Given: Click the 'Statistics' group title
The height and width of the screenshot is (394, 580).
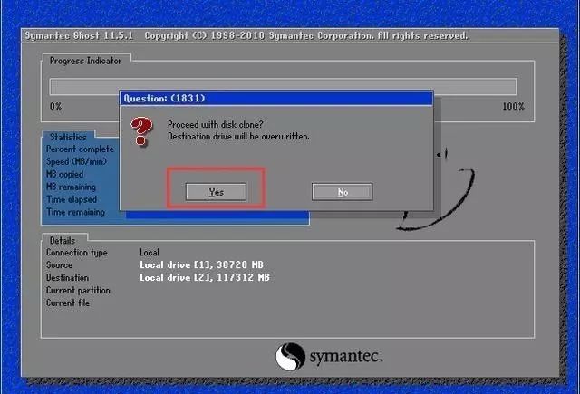Looking at the screenshot, I should click(68, 137).
